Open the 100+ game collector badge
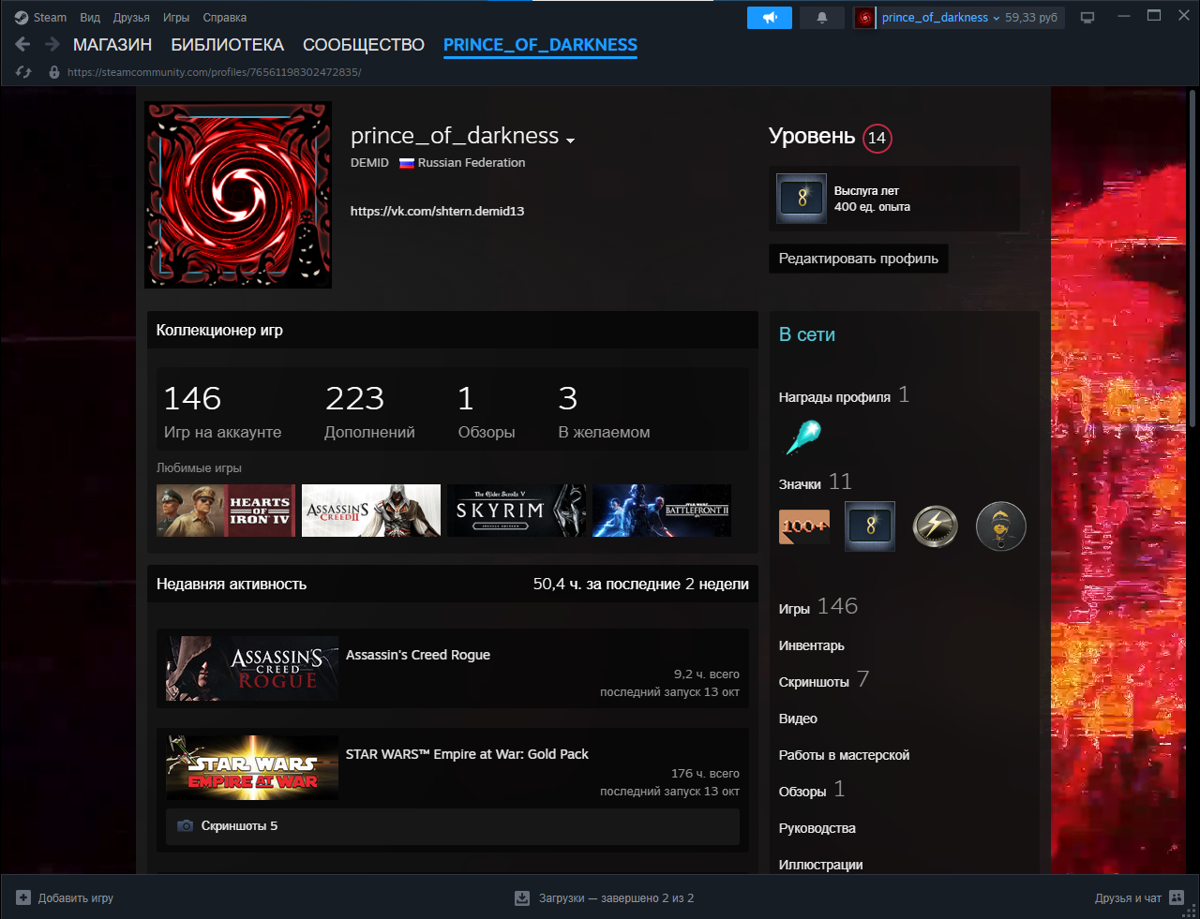This screenshot has width=1200, height=919. coord(804,526)
